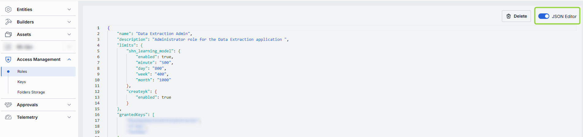Click the Access Management shield icon
The height and width of the screenshot is (137, 583).
(x=8, y=59)
